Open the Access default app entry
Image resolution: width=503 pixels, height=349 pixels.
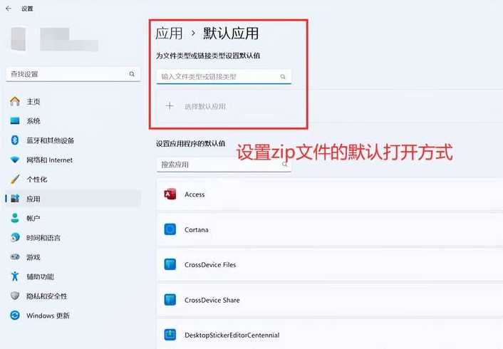330,194
